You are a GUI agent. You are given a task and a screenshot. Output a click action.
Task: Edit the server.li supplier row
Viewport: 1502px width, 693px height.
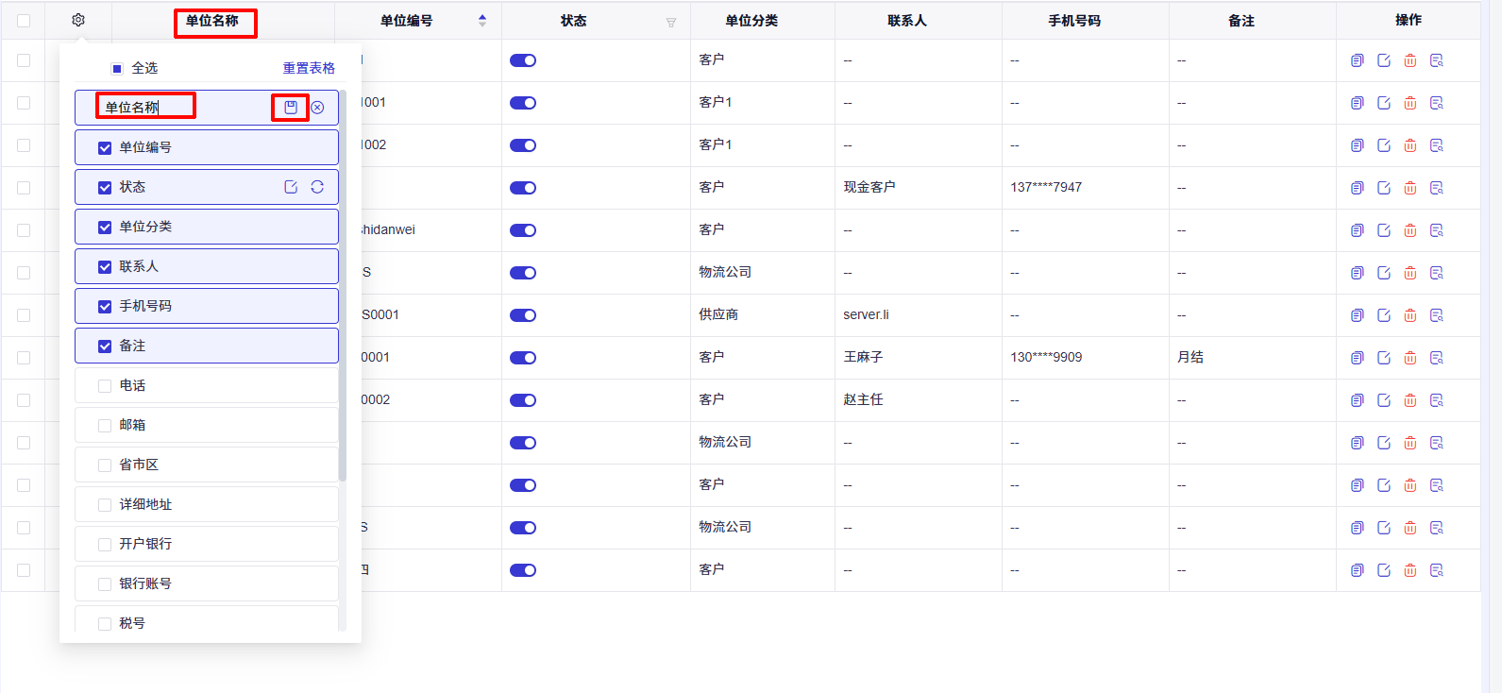coord(1384,315)
